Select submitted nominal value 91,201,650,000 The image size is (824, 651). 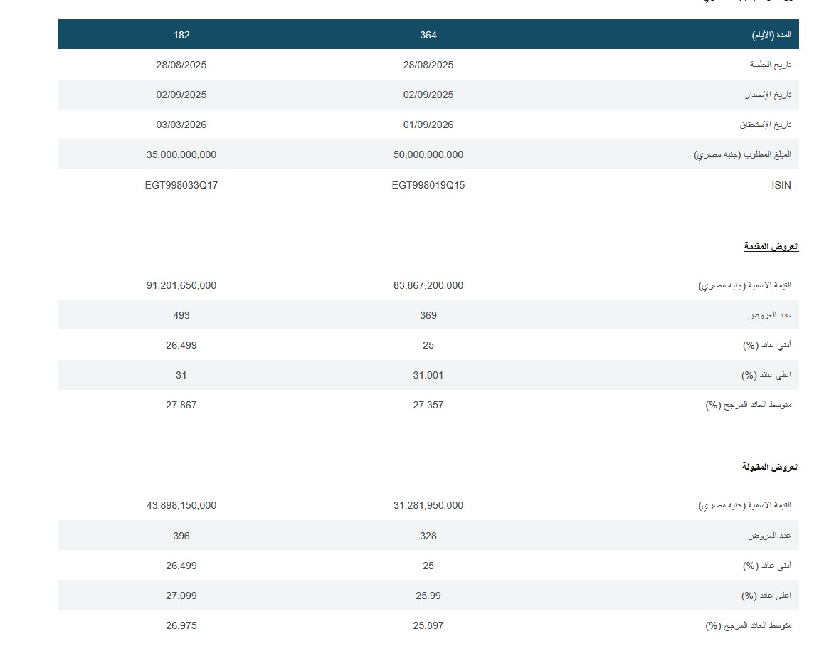(181, 285)
